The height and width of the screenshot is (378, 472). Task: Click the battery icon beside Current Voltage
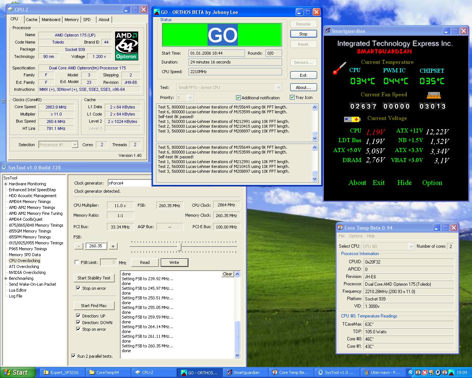[x=352, y=119]
